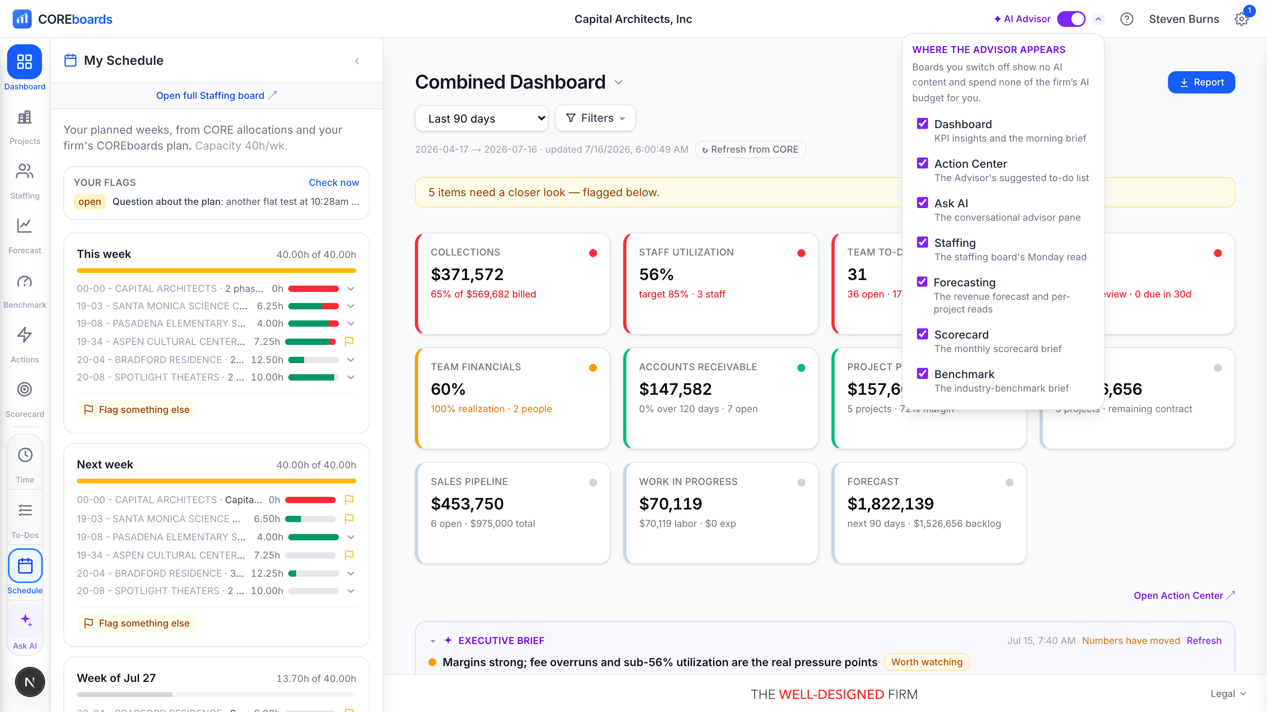Click the My Schedule calendar icon
This screenshot has width=1267, height=712.
tap(71, 61)
